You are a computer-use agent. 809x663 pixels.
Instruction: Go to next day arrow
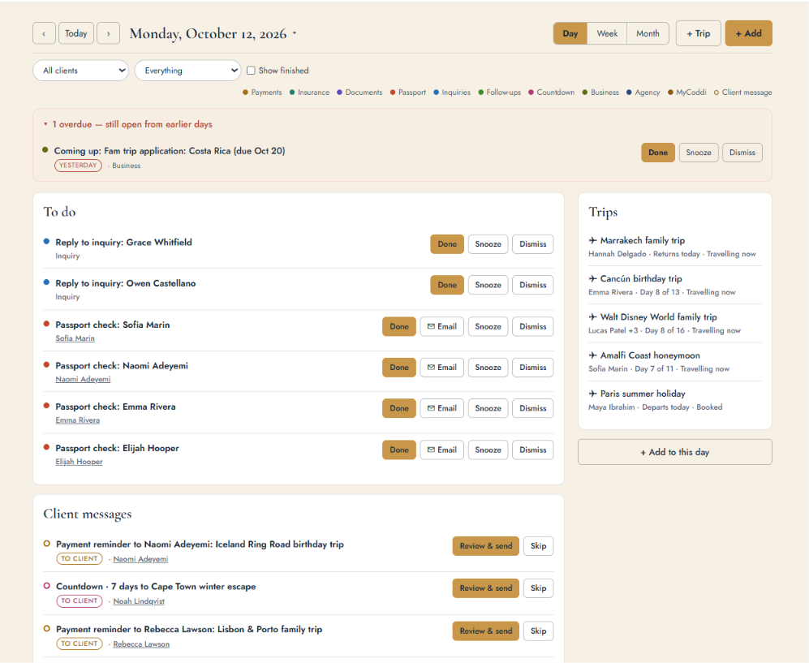click(x=109, y=33)
